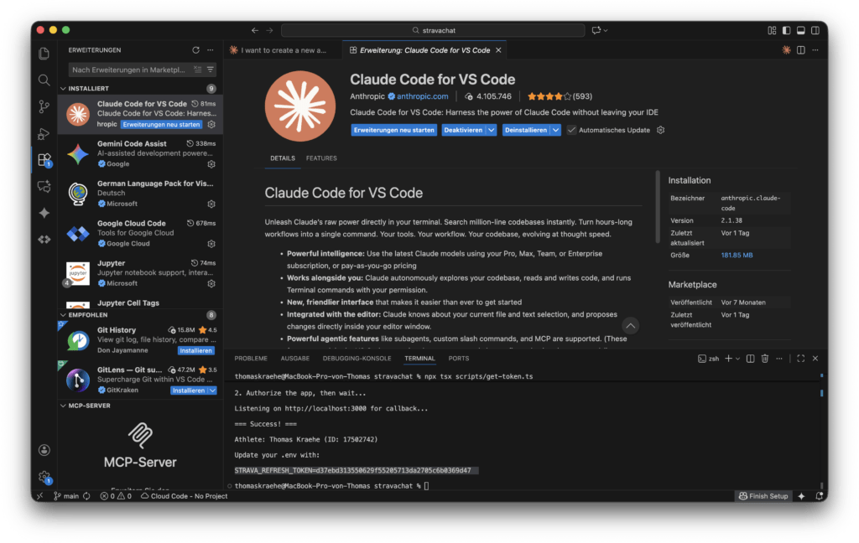
Task: Click Deaktivieren button
Action: (463, 130)
